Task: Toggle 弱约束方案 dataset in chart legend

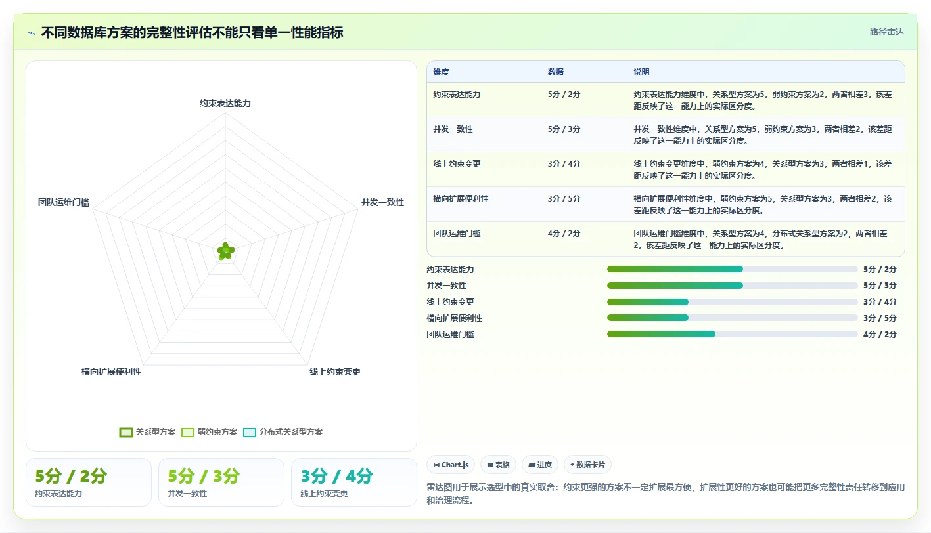Action: (x=209, y=432)
